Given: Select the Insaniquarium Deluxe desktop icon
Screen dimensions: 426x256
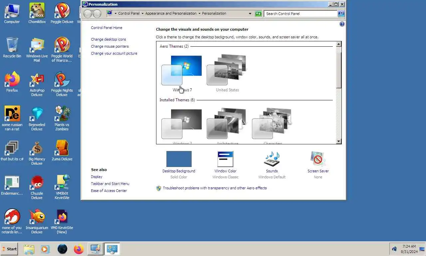Looking at the screenshot, I should point(37,221).
